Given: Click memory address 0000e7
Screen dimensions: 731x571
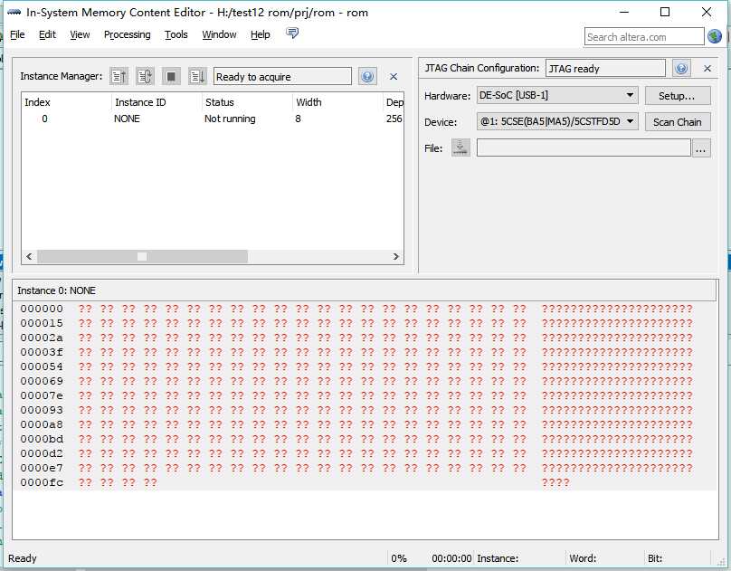Looking at the screenshot, I should click(42, 468).
